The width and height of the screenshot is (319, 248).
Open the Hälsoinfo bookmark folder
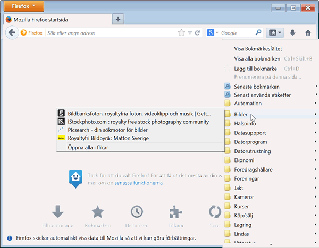(271, 123)
